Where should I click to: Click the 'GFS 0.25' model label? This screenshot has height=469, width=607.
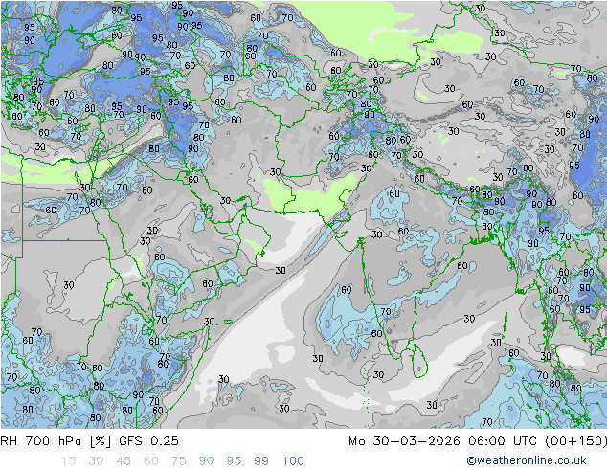pos(148,441)
